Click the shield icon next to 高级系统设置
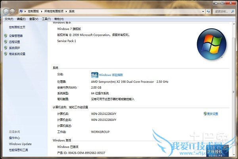Viewport: 238px width, 159px height. [6, 54]
